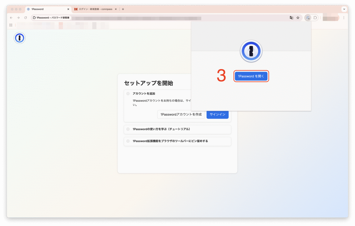Close the 1Password tab
This screenshot has height=226, width=355.
click(x=68, y=9)
